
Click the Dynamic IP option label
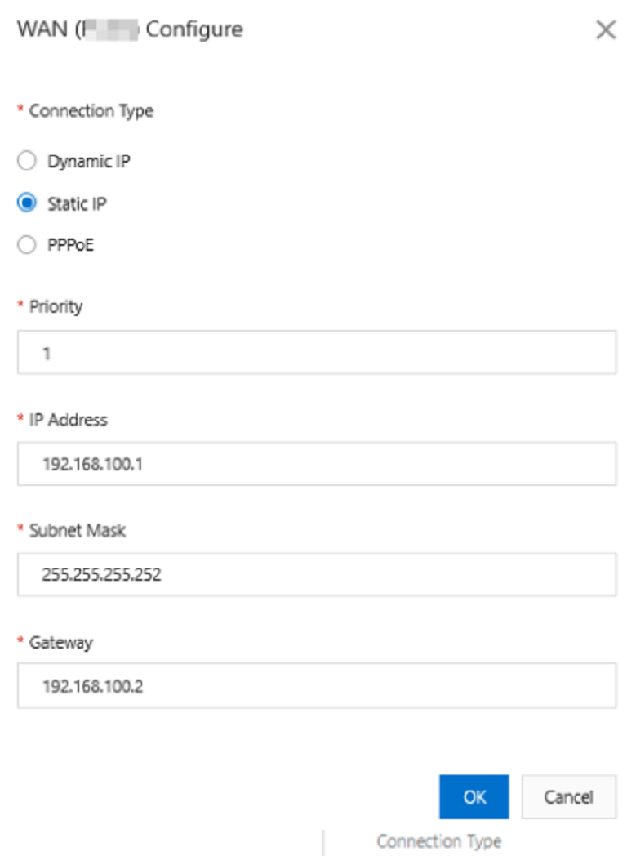pos(88,162)
